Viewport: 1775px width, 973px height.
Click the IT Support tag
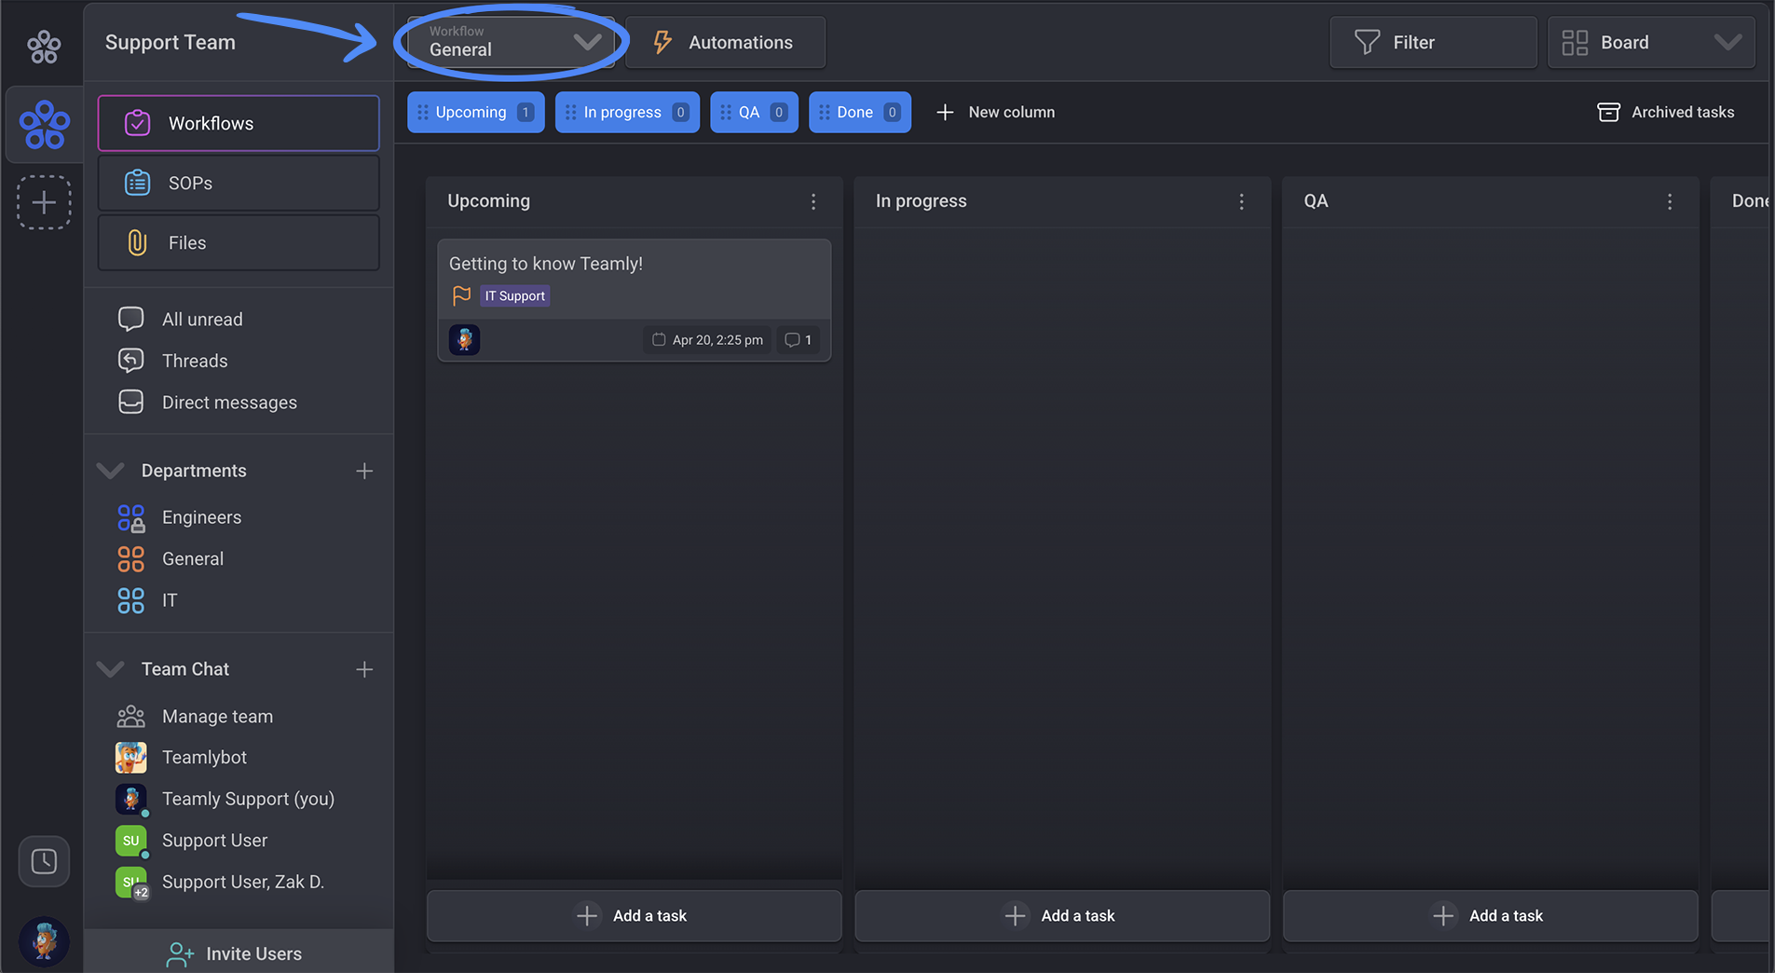pyautogui.click(x=515, y=295)
